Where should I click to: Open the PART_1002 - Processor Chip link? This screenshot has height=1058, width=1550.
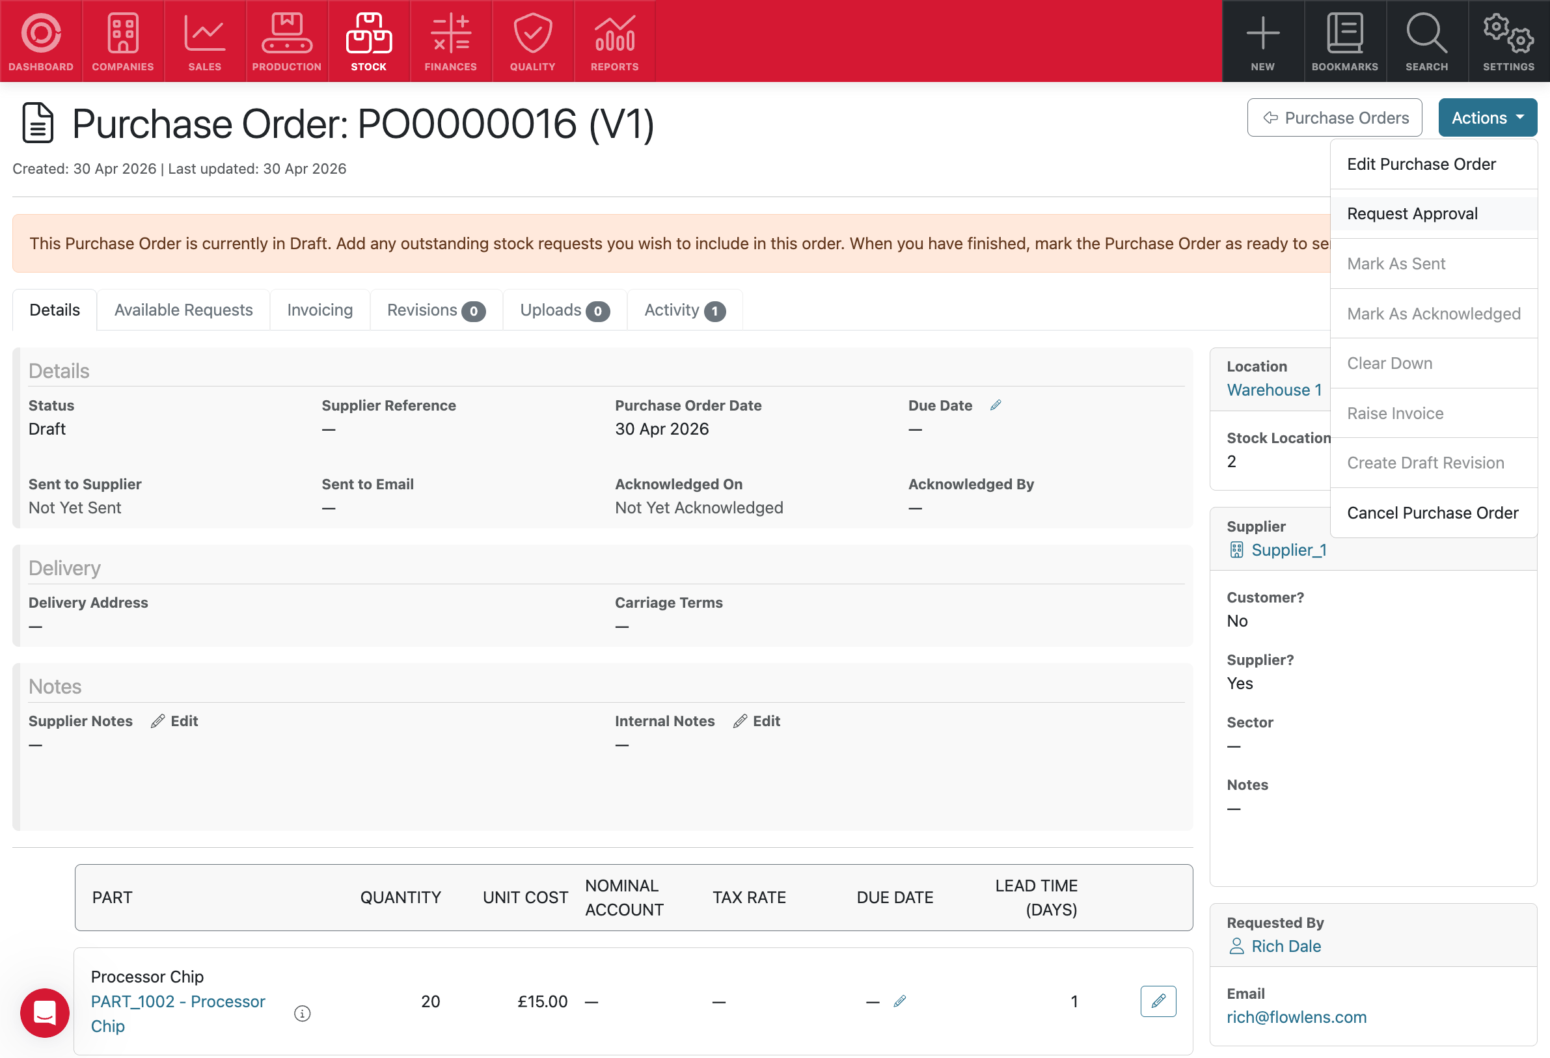[x=178, y=1013]
